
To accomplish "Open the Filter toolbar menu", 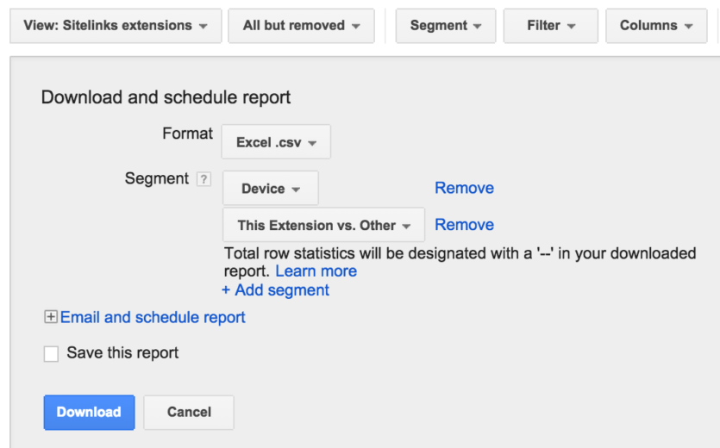I will (551, 26).
